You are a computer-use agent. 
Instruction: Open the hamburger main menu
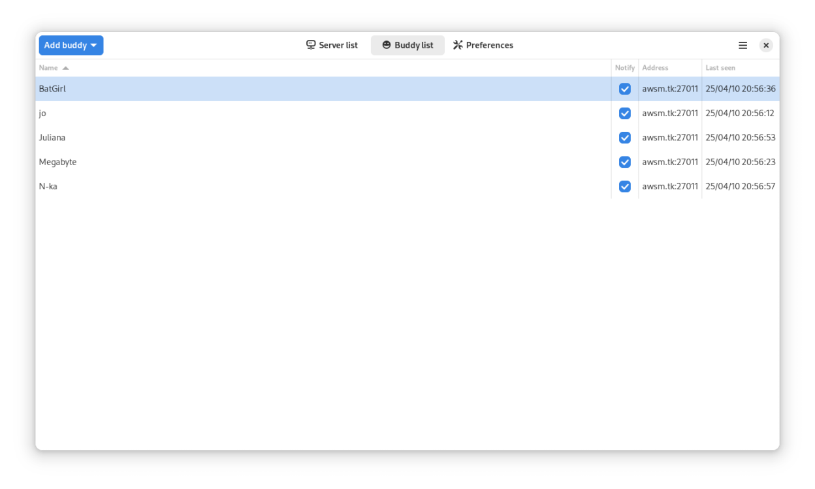pos(743,45)
